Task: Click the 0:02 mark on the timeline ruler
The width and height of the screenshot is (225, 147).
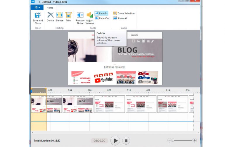Action: point(50,90)
